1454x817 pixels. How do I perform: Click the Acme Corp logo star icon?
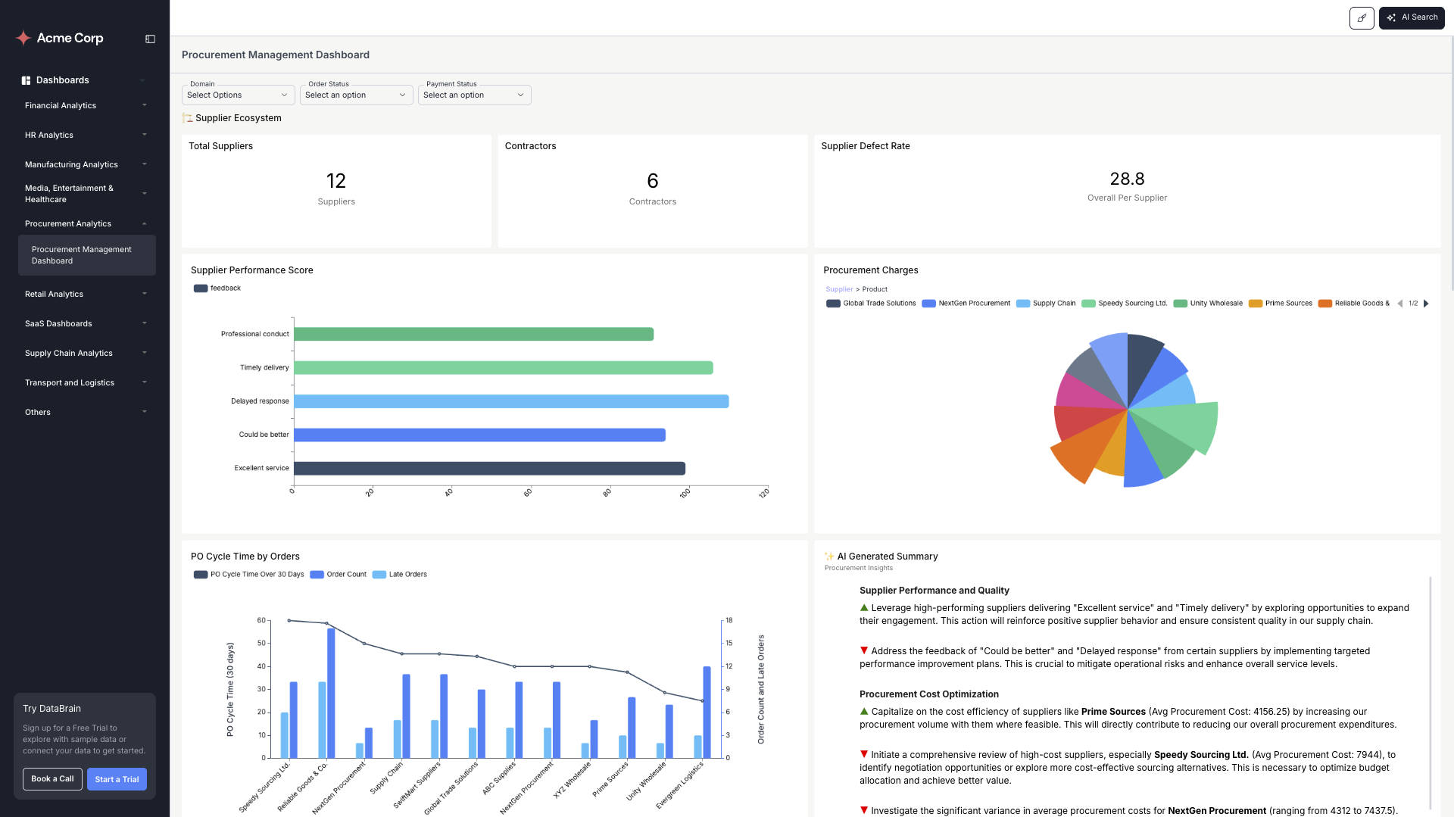(x=23, y=38)
